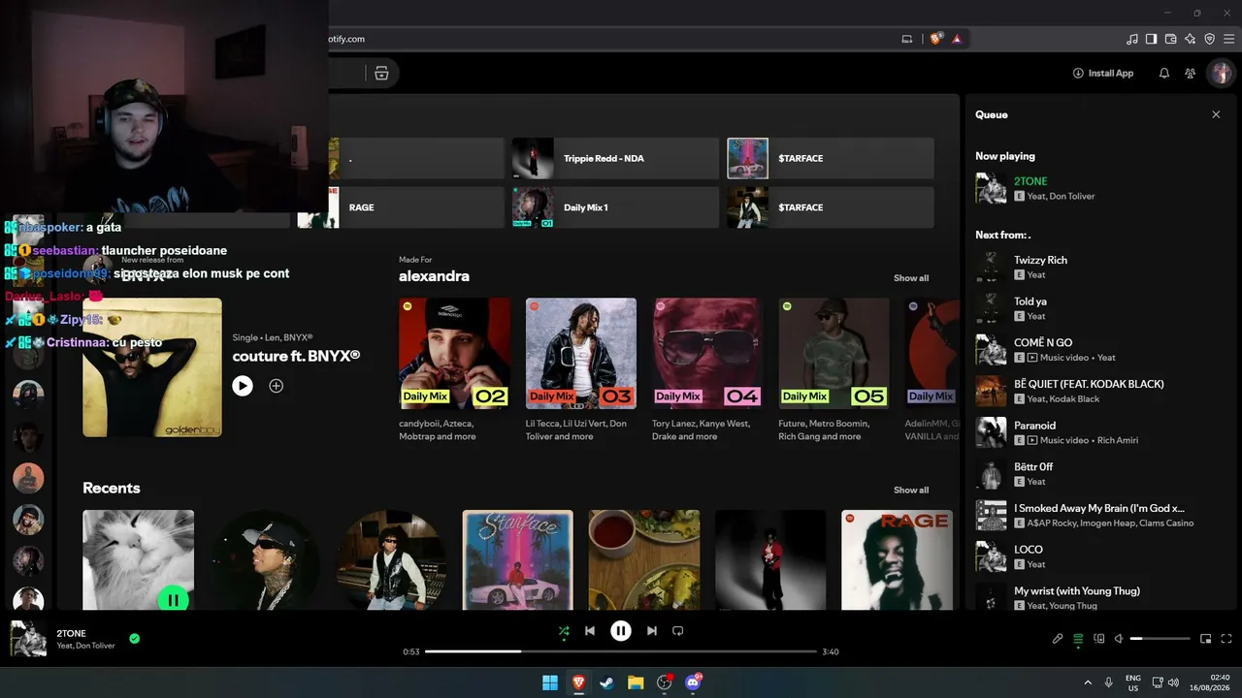The width and height of the screenshot is (1242, 698).
Task: Click Show all beside Made For alexandra
Action: [x=911, y=278]
